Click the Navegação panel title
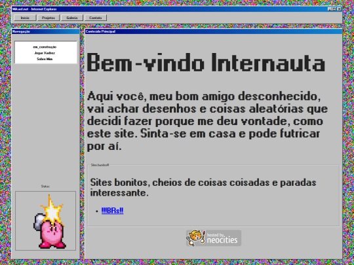Viewport: 354px width, 265px height. (21, 31)
